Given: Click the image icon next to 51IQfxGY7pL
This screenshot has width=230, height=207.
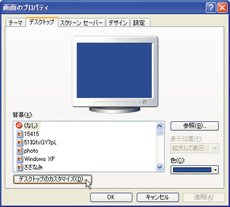Looking at the screenshot, I should 20,142.
